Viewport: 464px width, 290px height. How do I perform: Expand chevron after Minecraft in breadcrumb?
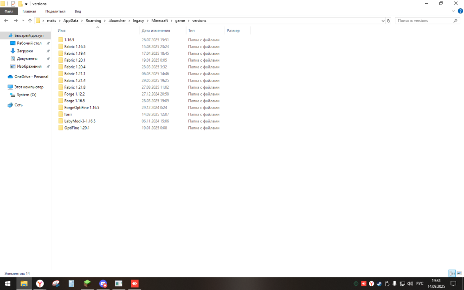[x=171, y=21]
